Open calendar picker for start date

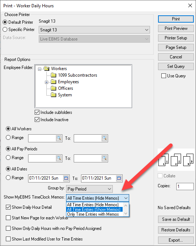pos(66,178)
